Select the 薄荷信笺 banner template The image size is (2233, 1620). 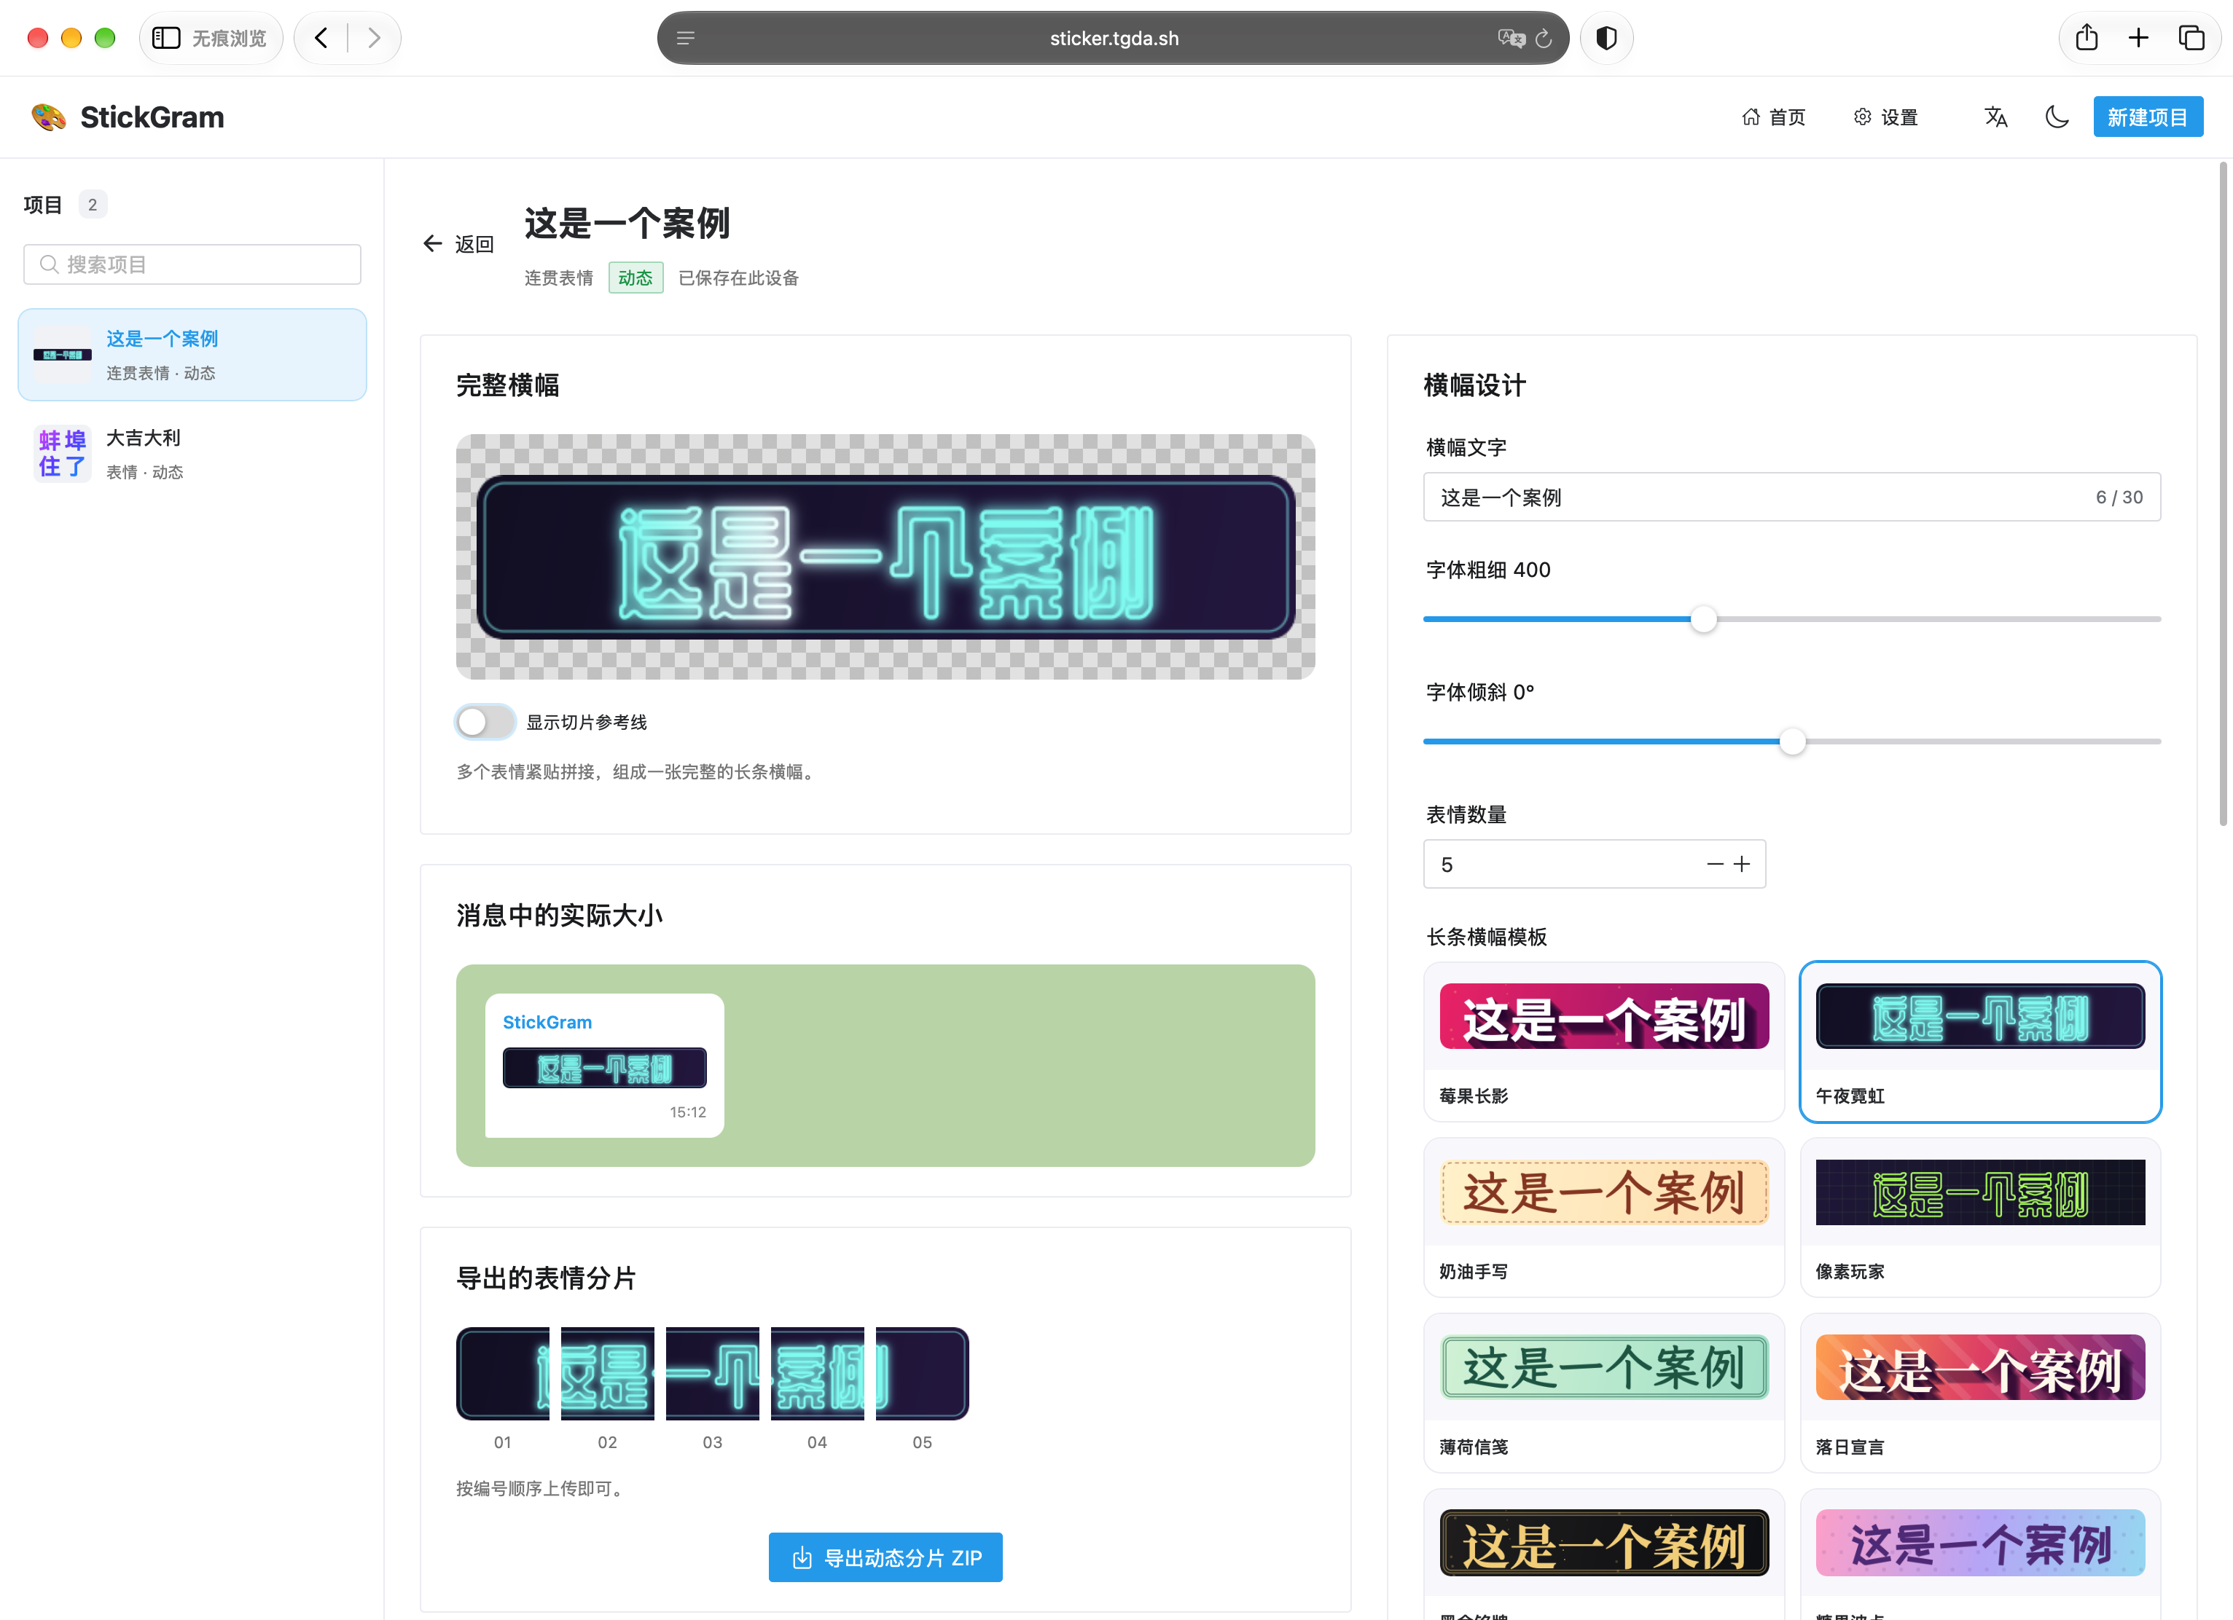[1603, 1393]
